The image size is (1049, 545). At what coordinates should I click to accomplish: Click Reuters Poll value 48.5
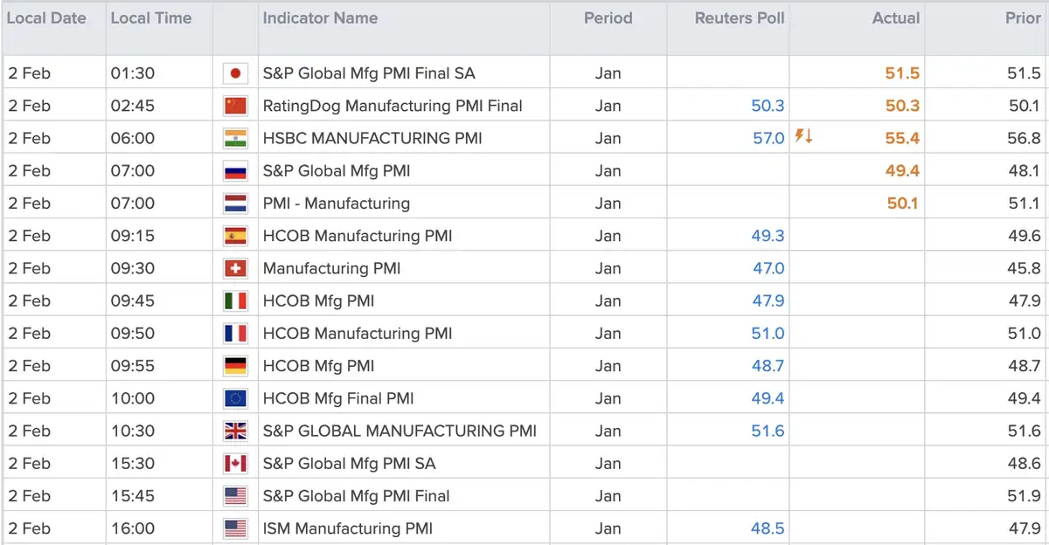coord(768,528)
